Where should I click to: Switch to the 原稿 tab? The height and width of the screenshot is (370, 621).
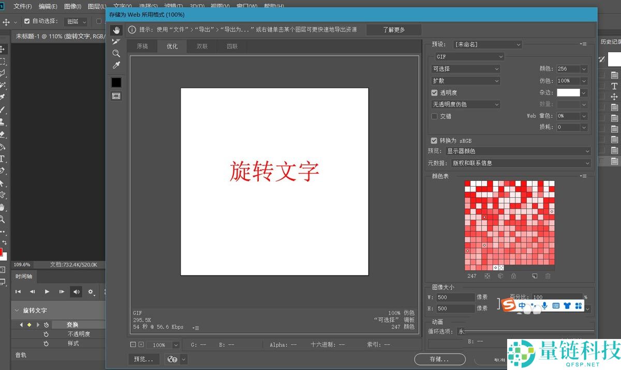[x=142, y=46]
